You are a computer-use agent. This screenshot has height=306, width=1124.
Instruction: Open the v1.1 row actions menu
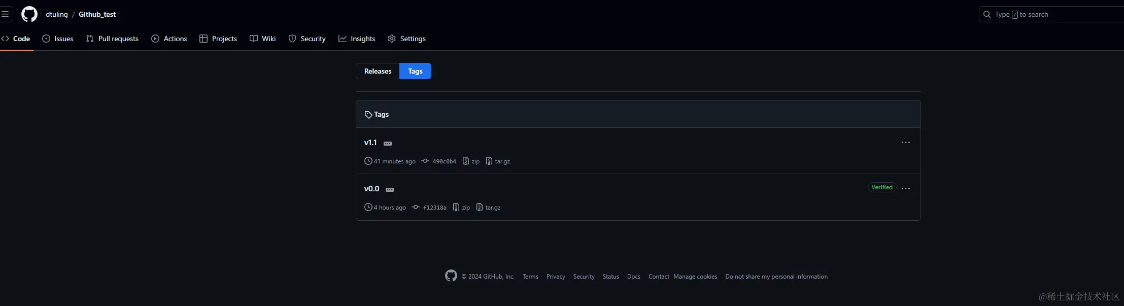click(906, 143)
